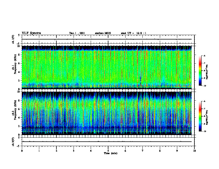The height and width of the screenshot is (169, 219).
Task: Click time axis tick label "1"
Action: pyautogui.click(x=39, y=151)
